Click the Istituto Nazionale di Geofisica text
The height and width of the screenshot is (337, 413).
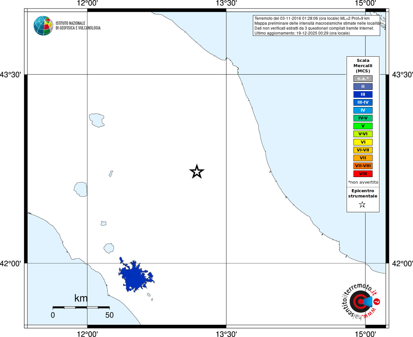tap(78, 26)
